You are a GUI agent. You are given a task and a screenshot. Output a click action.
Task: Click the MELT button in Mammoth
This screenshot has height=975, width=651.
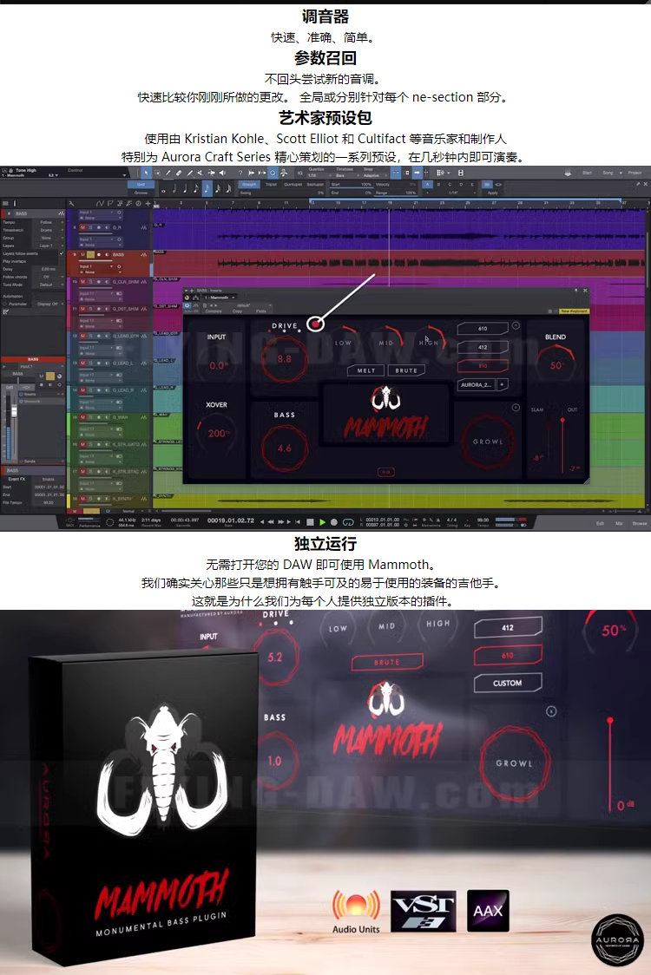(366, 370)
